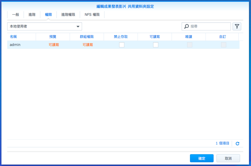Click the 搜尋 search field
This screenshot has height=166, width=251.
[209, 26]
